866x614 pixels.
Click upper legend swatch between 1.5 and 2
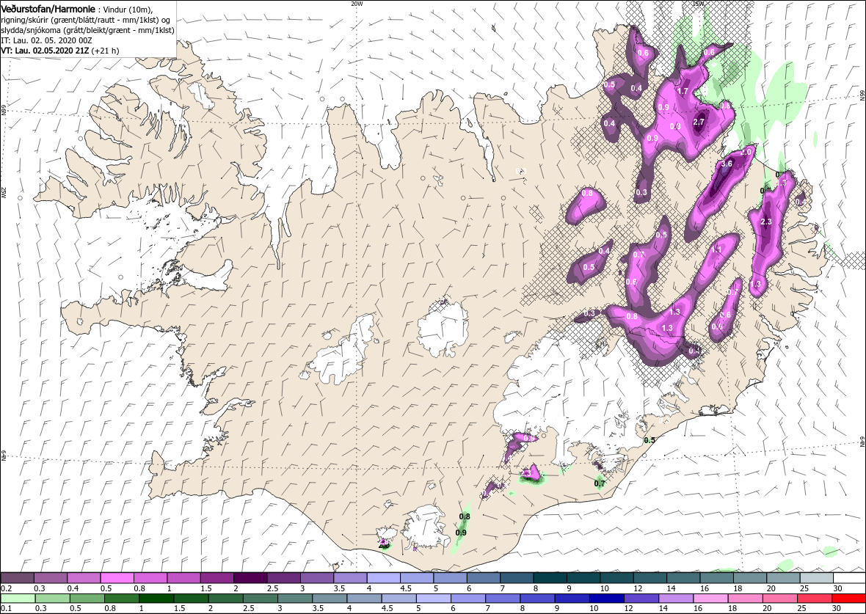[x=217, y=578]
